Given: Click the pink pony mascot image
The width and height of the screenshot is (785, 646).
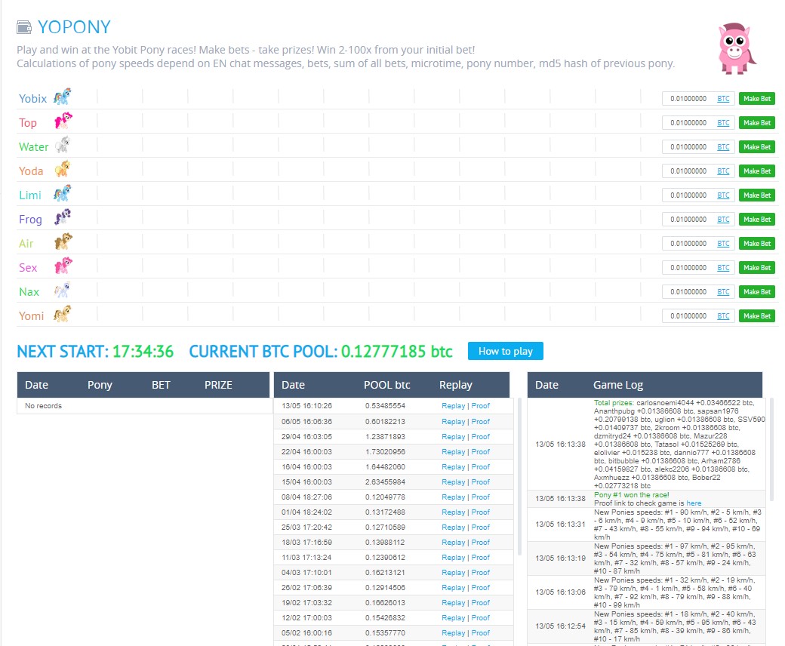Looking at the screenshot, I should pos(736,48).
